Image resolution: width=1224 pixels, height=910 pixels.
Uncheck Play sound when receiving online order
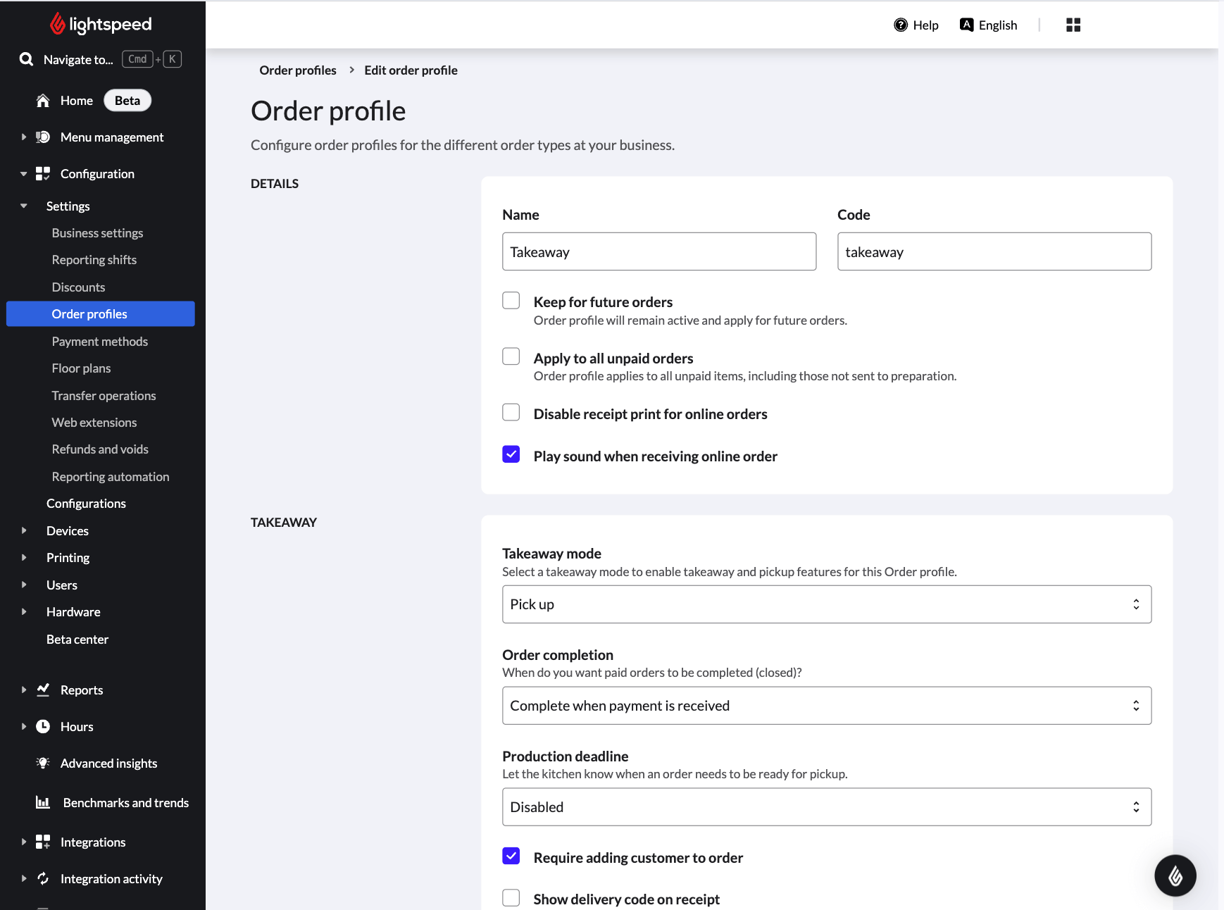click(511, 455)
